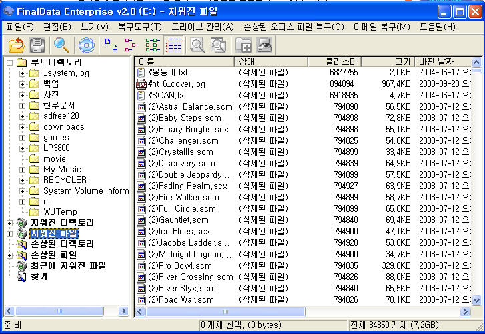
Task: Click the tree panel scroll-right arrow
Action: tap(123, 311)
